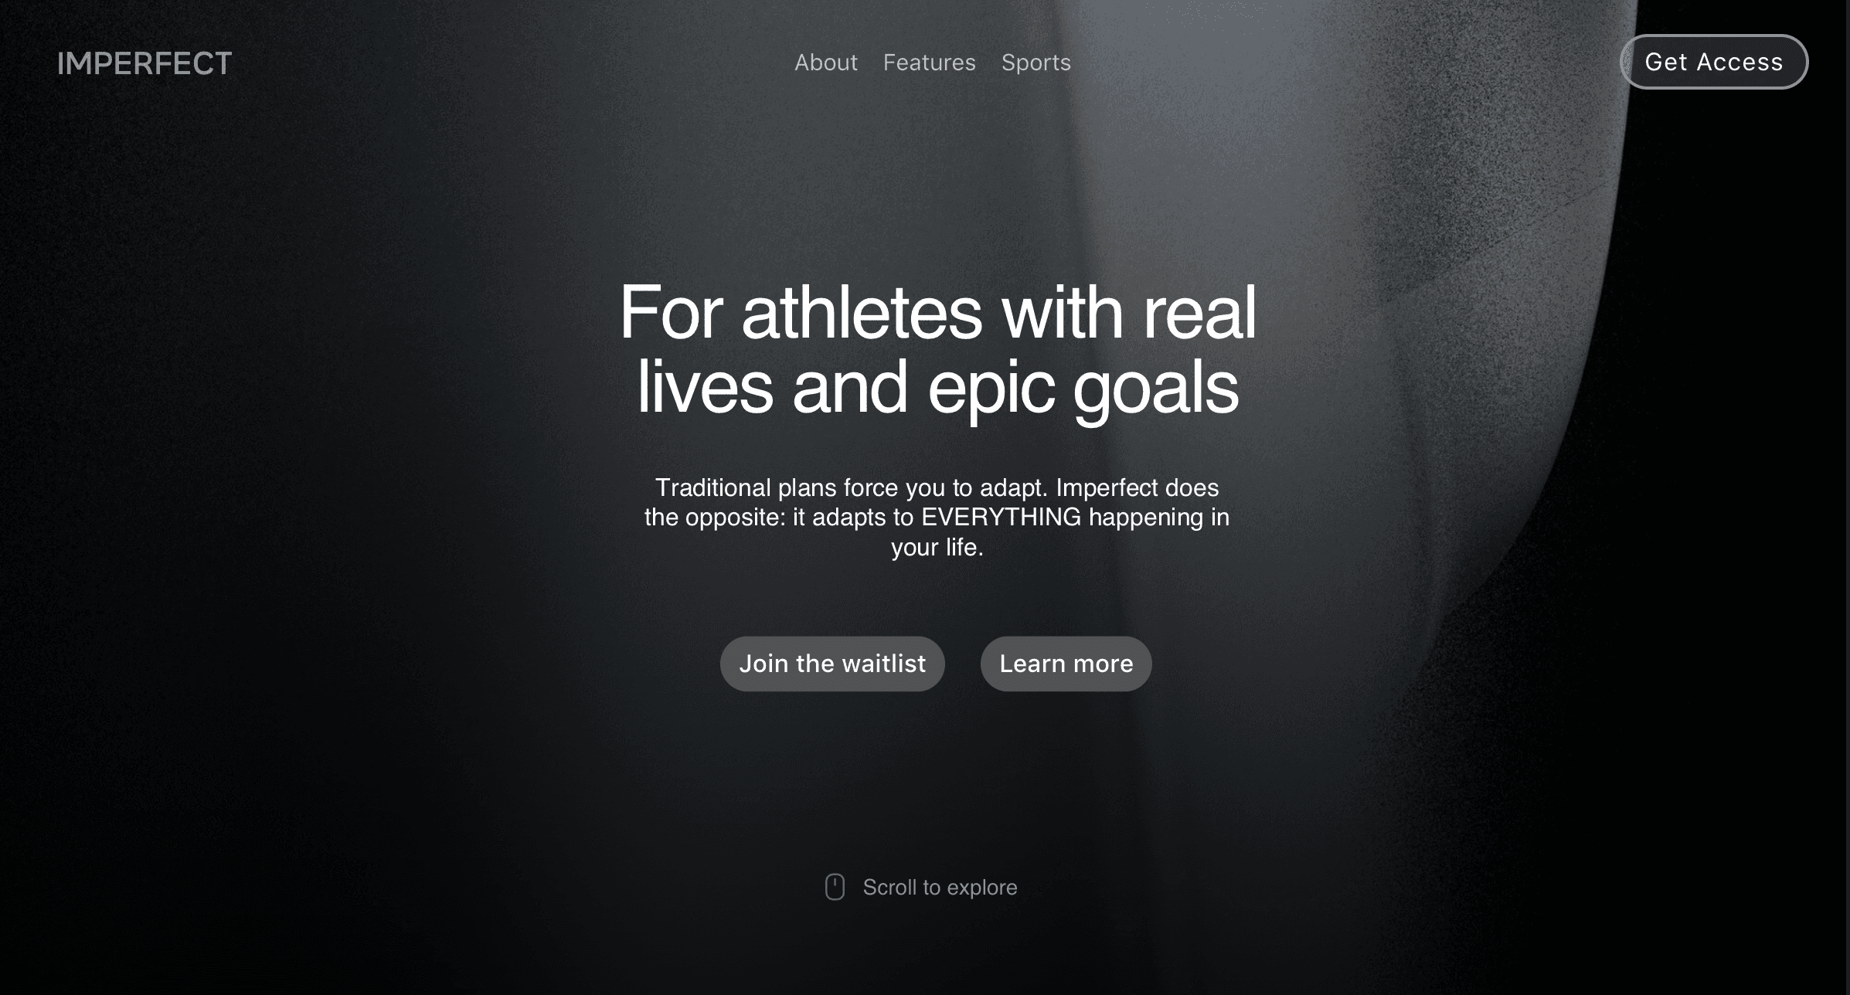This screenshot has height=995, width=1850.
Task: Open the IMPERFECT logo home link
Action: [145, 63]
